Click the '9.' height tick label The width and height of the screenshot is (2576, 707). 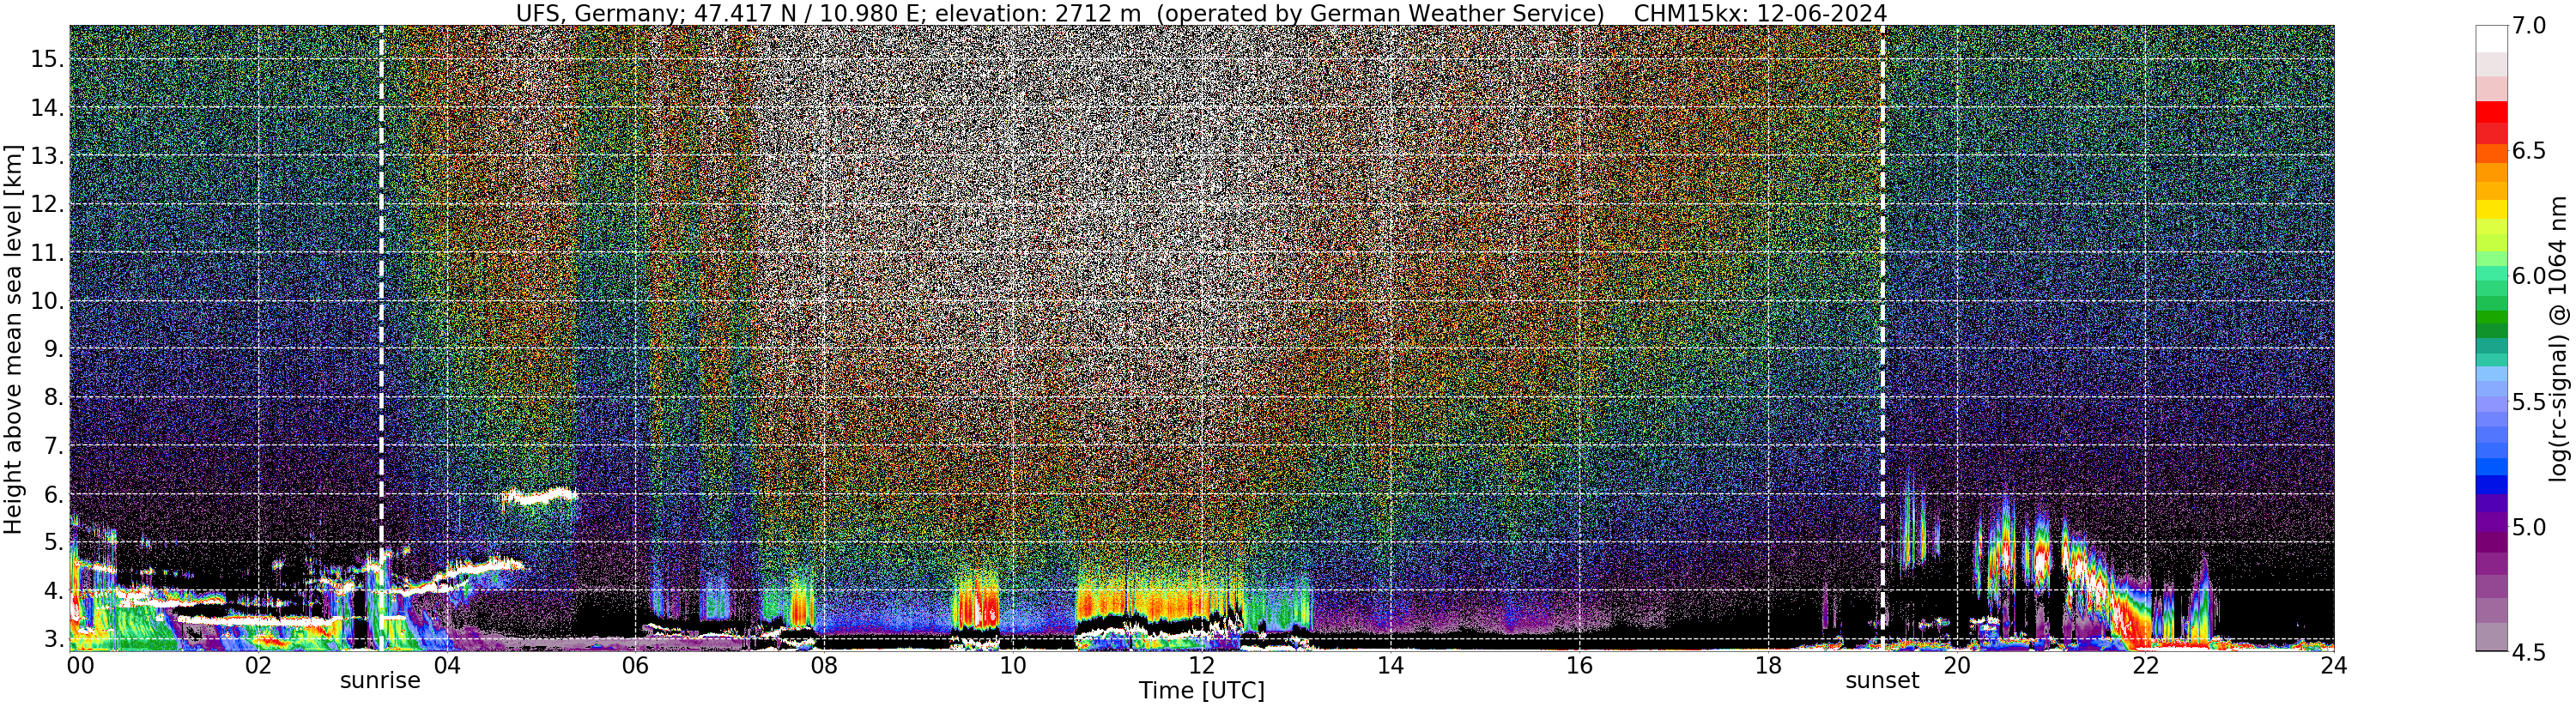pos(54,349)
